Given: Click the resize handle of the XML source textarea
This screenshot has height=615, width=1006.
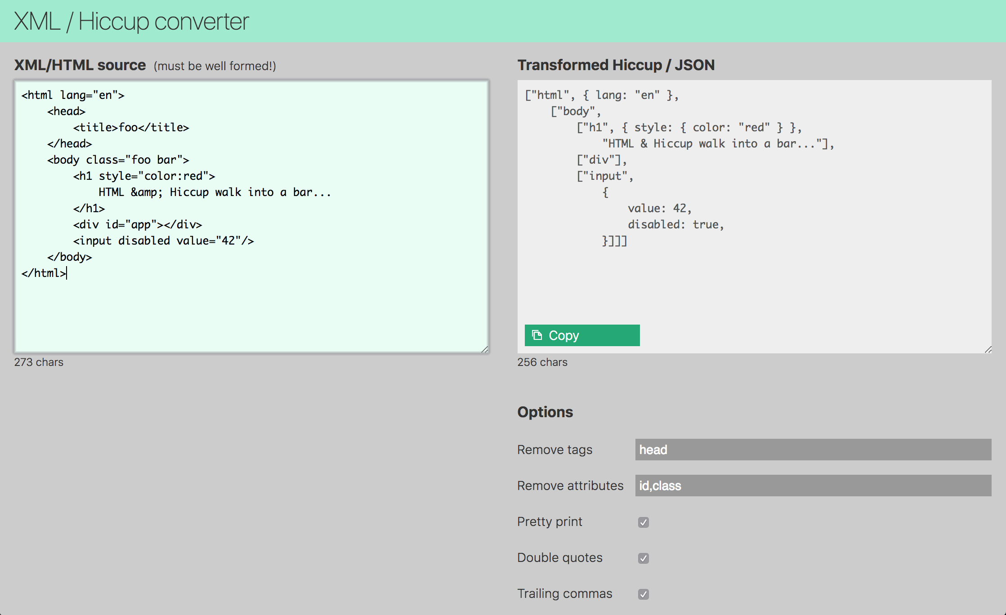Looking at the screenshot, I should coord(484,349).
